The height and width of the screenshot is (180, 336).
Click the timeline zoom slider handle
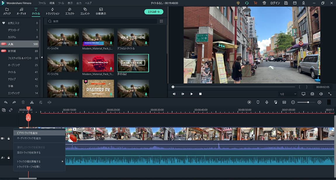308,102
